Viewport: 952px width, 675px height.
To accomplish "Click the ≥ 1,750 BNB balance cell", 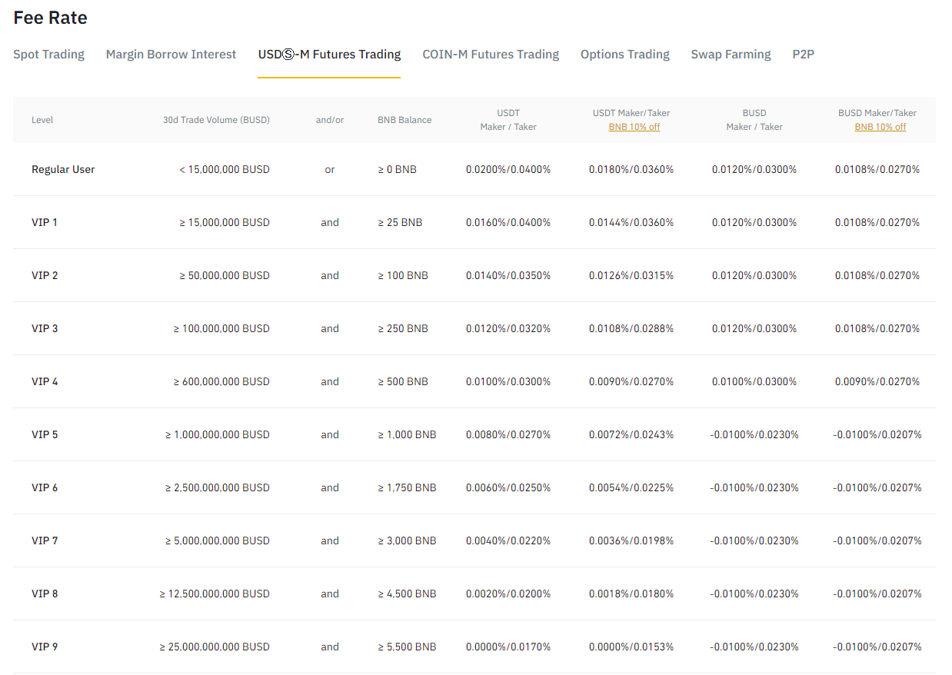I will (407, 487).
